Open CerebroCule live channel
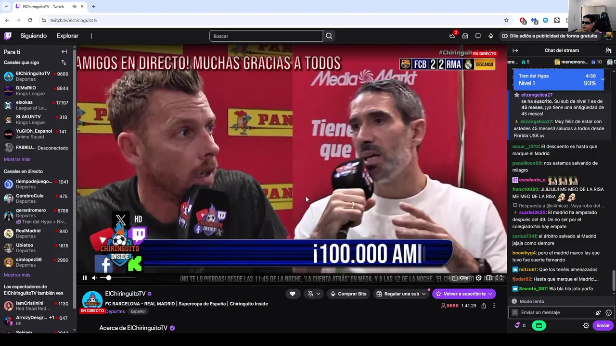This screenshot has height=346, width=616. point(36,198)
